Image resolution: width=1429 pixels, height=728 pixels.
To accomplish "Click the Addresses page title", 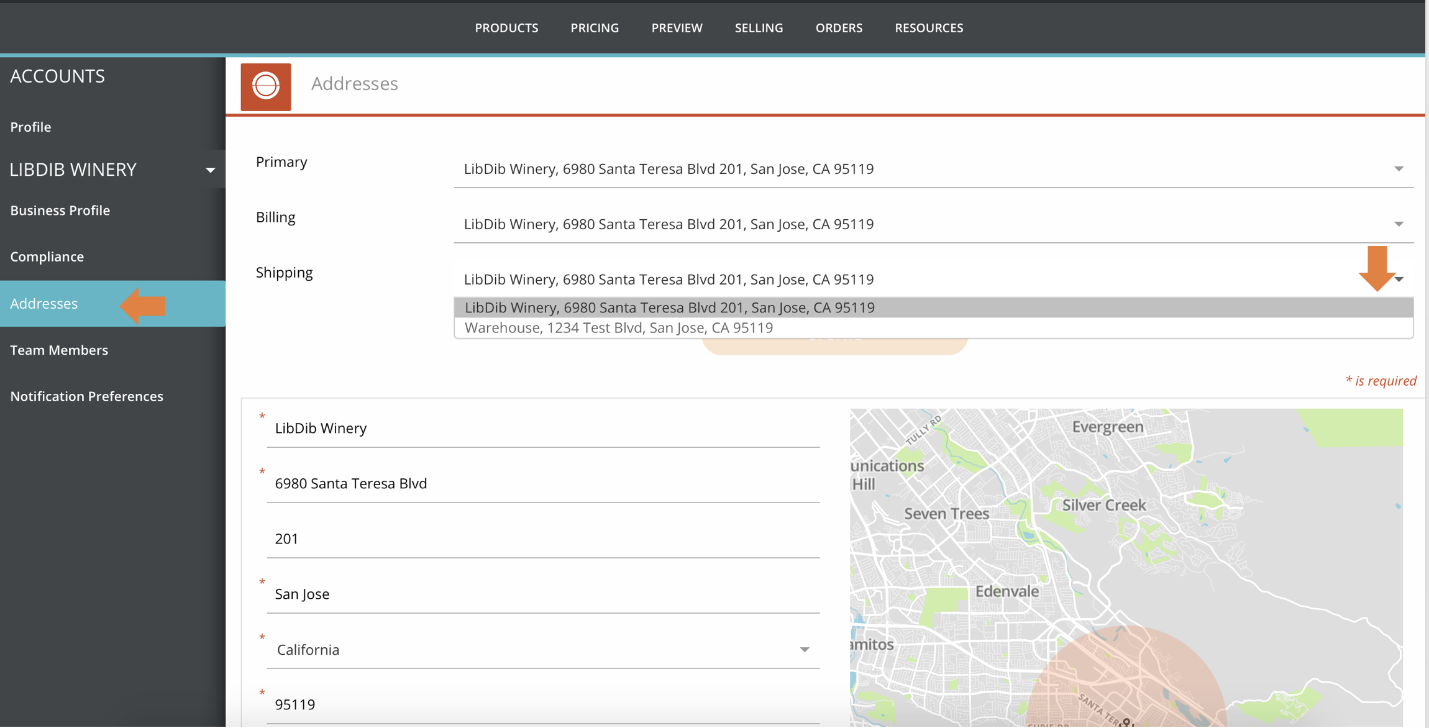I will click(354, 83).
